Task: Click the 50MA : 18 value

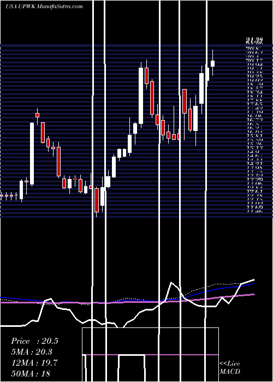Action: click(31, 373)
